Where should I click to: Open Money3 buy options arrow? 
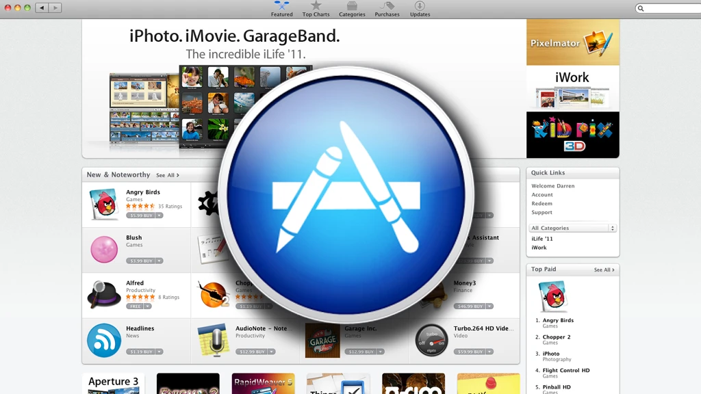489,306
